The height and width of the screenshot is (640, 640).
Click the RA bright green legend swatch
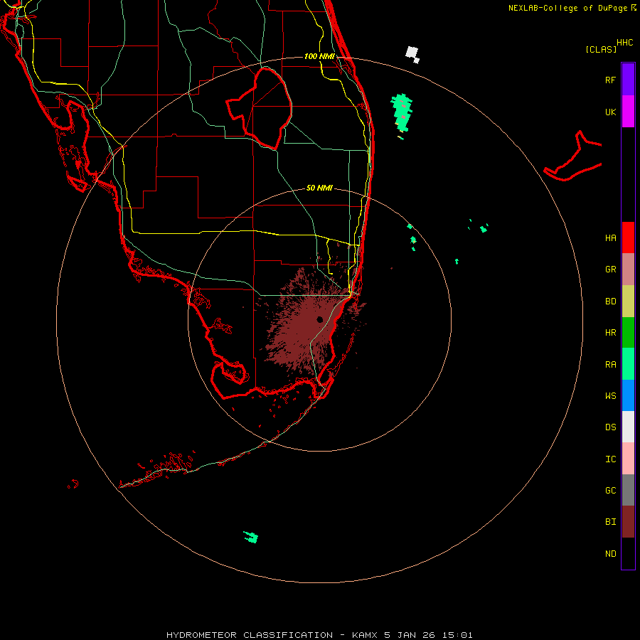click(x=628, y=364)
